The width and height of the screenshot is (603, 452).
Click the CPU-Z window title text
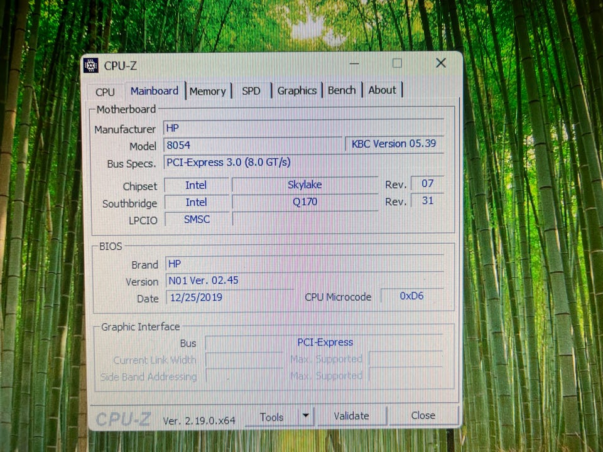120,66
